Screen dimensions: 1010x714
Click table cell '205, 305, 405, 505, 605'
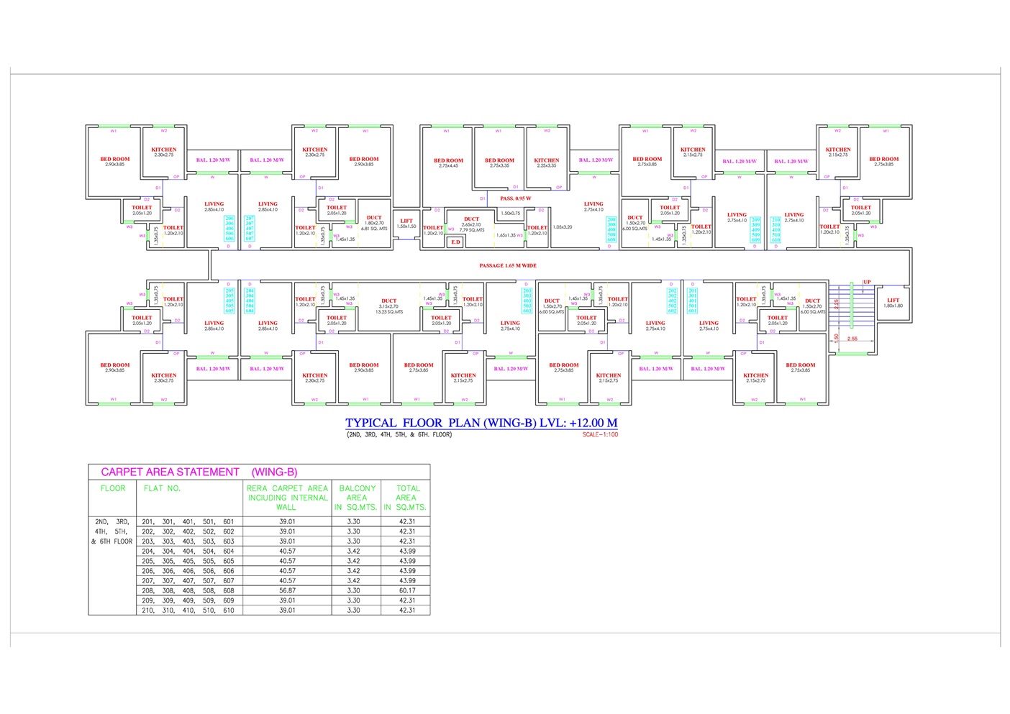(188, 561)
